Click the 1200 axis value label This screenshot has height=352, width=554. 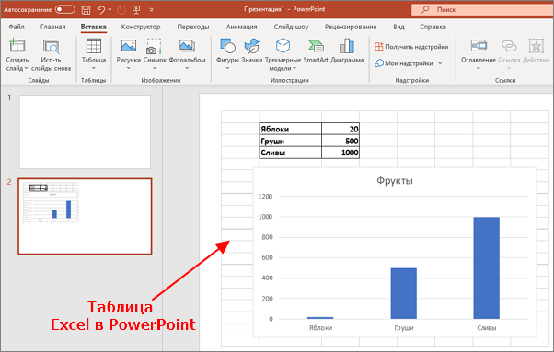[x=265, y=197]
